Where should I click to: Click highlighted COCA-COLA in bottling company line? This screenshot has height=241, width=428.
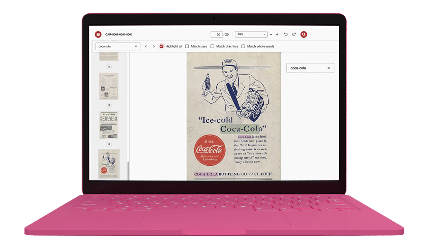(206, 174)
